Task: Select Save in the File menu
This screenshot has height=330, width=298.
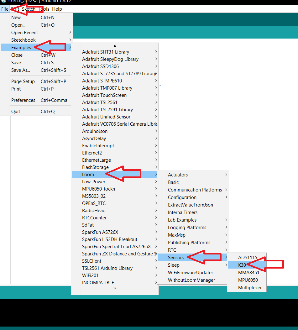Action: [x=36, y=63]
